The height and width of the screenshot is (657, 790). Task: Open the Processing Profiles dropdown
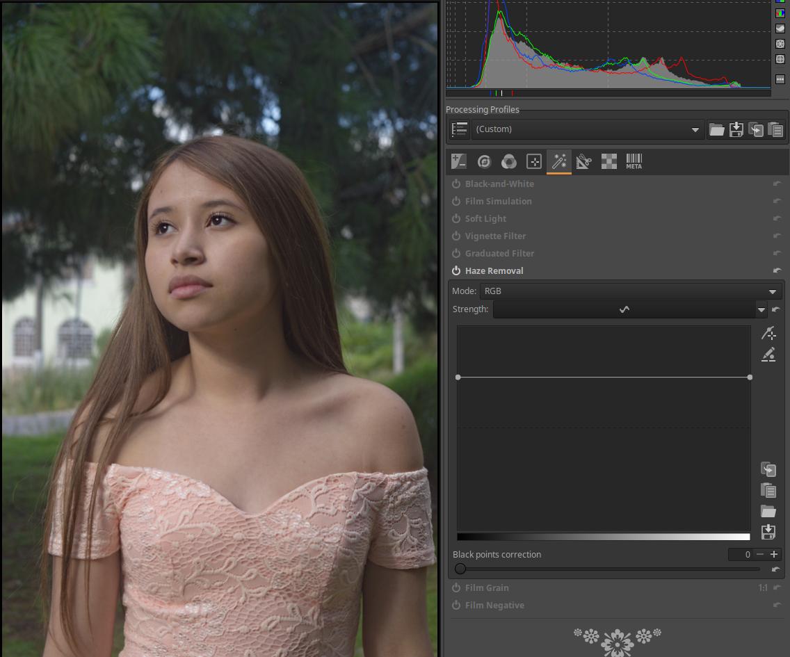click(588, 129)
